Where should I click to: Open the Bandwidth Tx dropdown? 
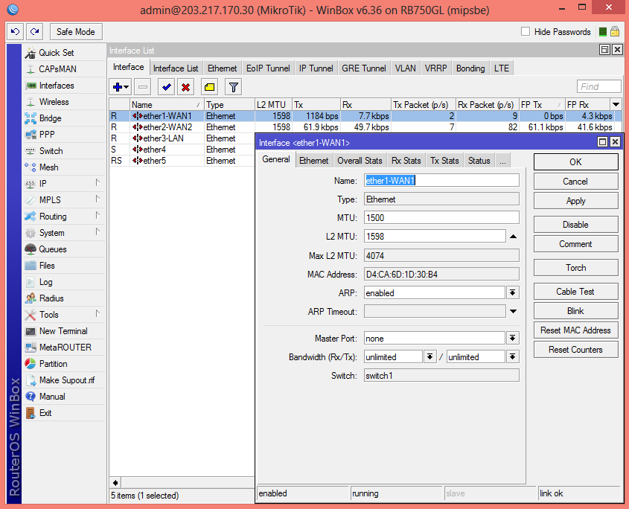pyautogui.click(x=513, y=356)
